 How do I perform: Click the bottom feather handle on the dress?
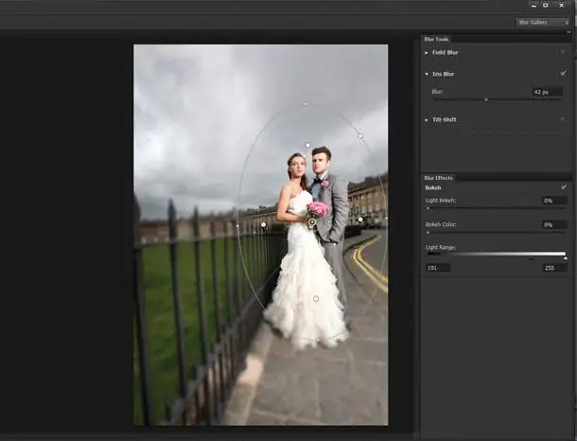[316, 299]
